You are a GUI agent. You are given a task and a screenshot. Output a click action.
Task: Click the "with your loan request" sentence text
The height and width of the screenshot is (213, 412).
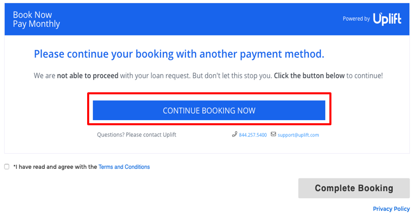tap(155, 76)
